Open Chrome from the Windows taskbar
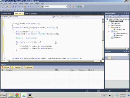Image resolution: width=130 pixels, height=98 pixels. 17,95
